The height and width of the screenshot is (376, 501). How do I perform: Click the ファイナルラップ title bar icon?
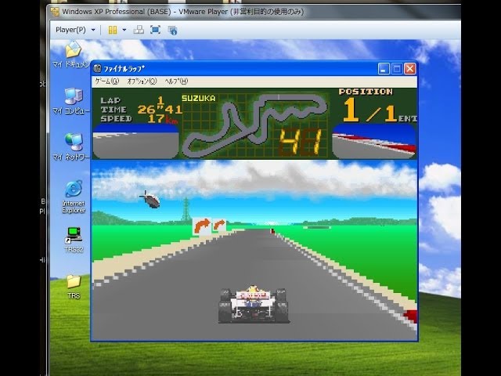97,68
